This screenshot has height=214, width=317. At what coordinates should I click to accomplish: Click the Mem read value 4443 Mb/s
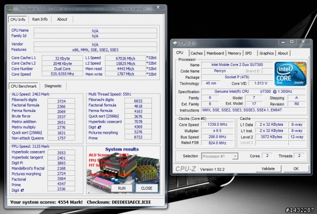(125, 69)
